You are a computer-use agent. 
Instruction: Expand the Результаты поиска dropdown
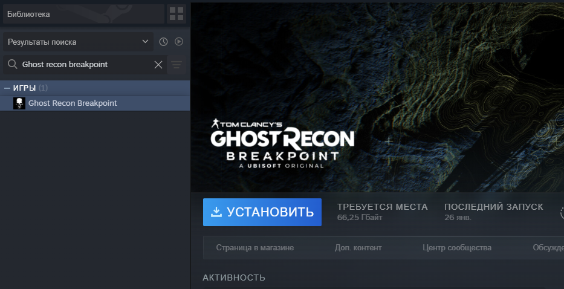click(78, 42)
